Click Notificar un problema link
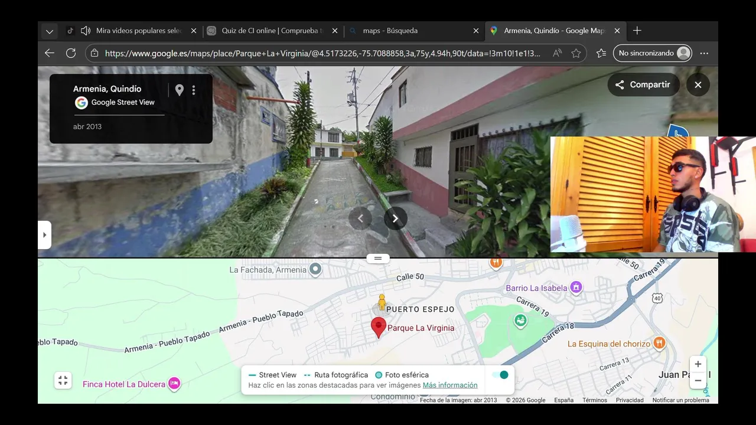The image size is (756, 425). coord(681,400)
